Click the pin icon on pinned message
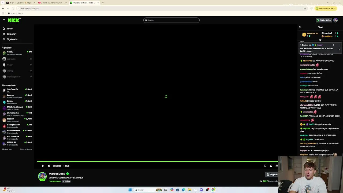 click(x=334, y=45)
